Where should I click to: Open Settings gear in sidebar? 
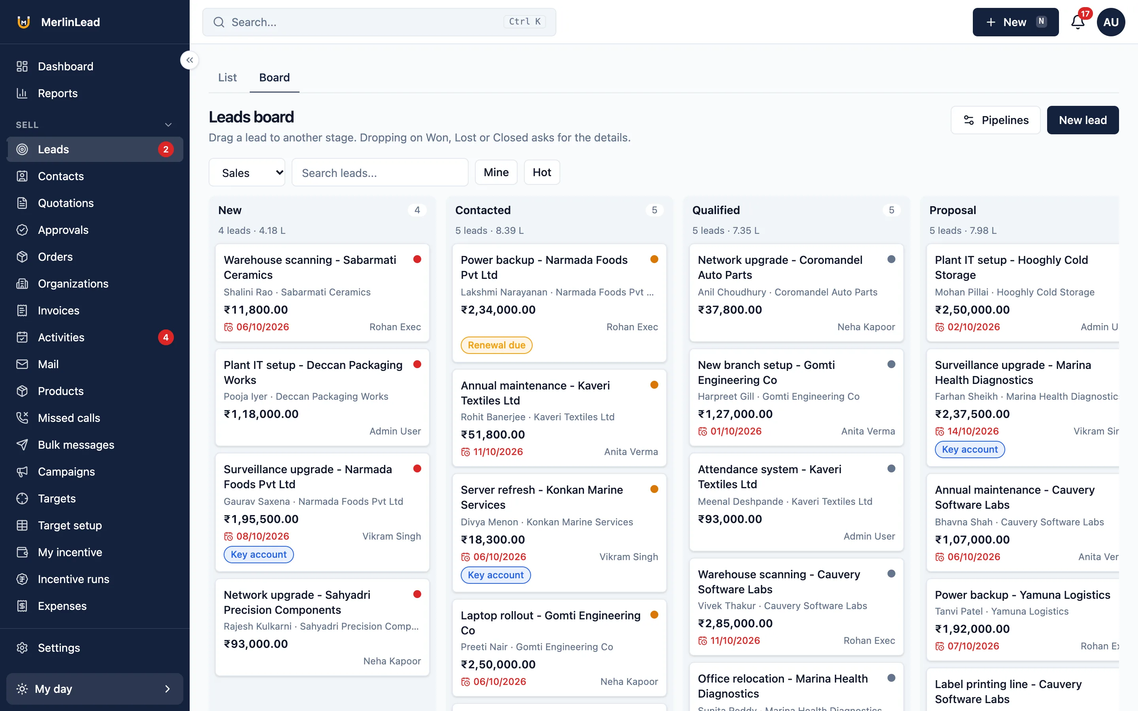click(22, 647)
